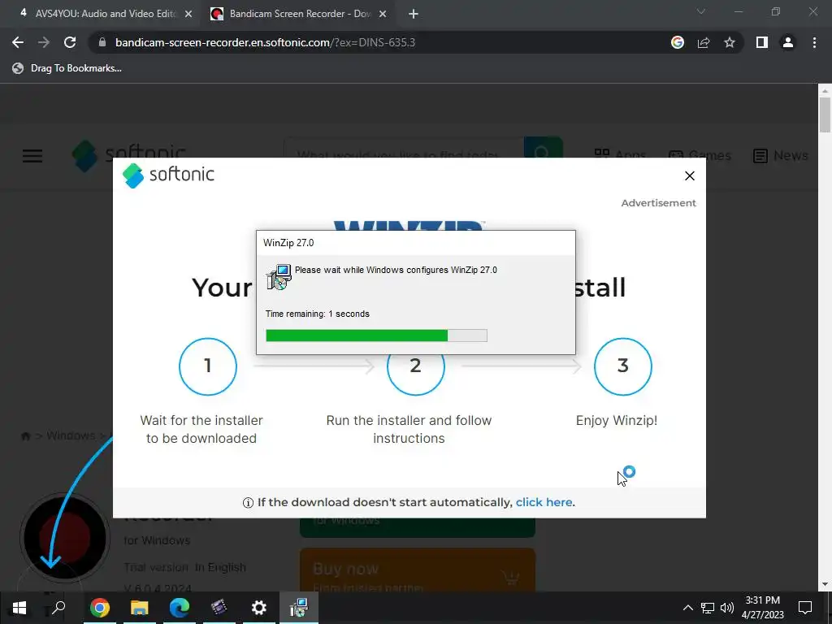
Task: View site info via padlock icon
Action: [x=102, y=42]
